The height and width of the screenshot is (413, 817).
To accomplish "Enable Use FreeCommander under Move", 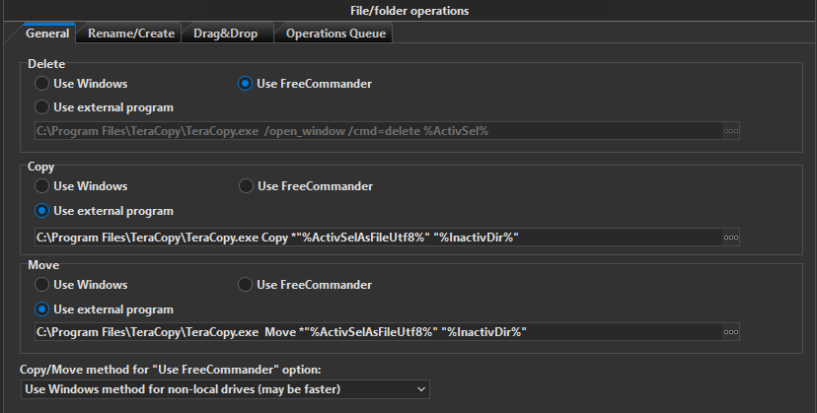I will pos(246,285).
